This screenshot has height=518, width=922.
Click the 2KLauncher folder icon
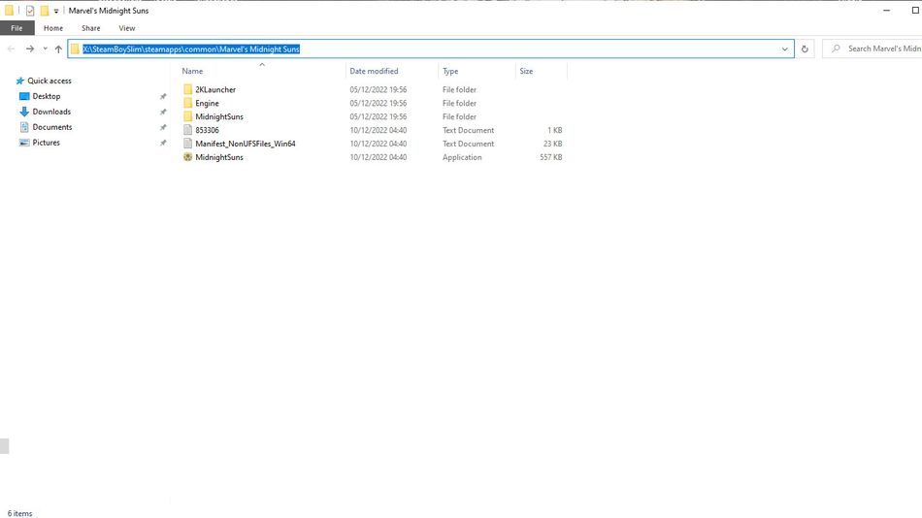point(187,89)
